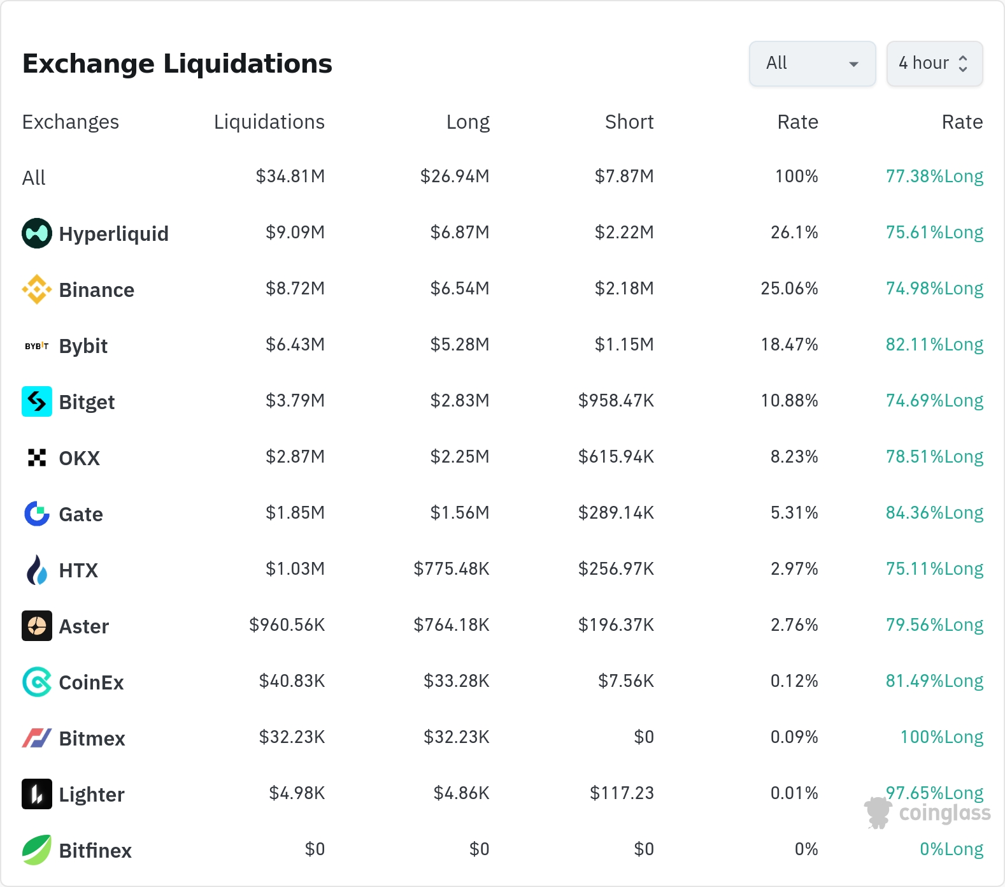
Task: Open the Hyperliquid exchange name link
Action: pos(114,234)
